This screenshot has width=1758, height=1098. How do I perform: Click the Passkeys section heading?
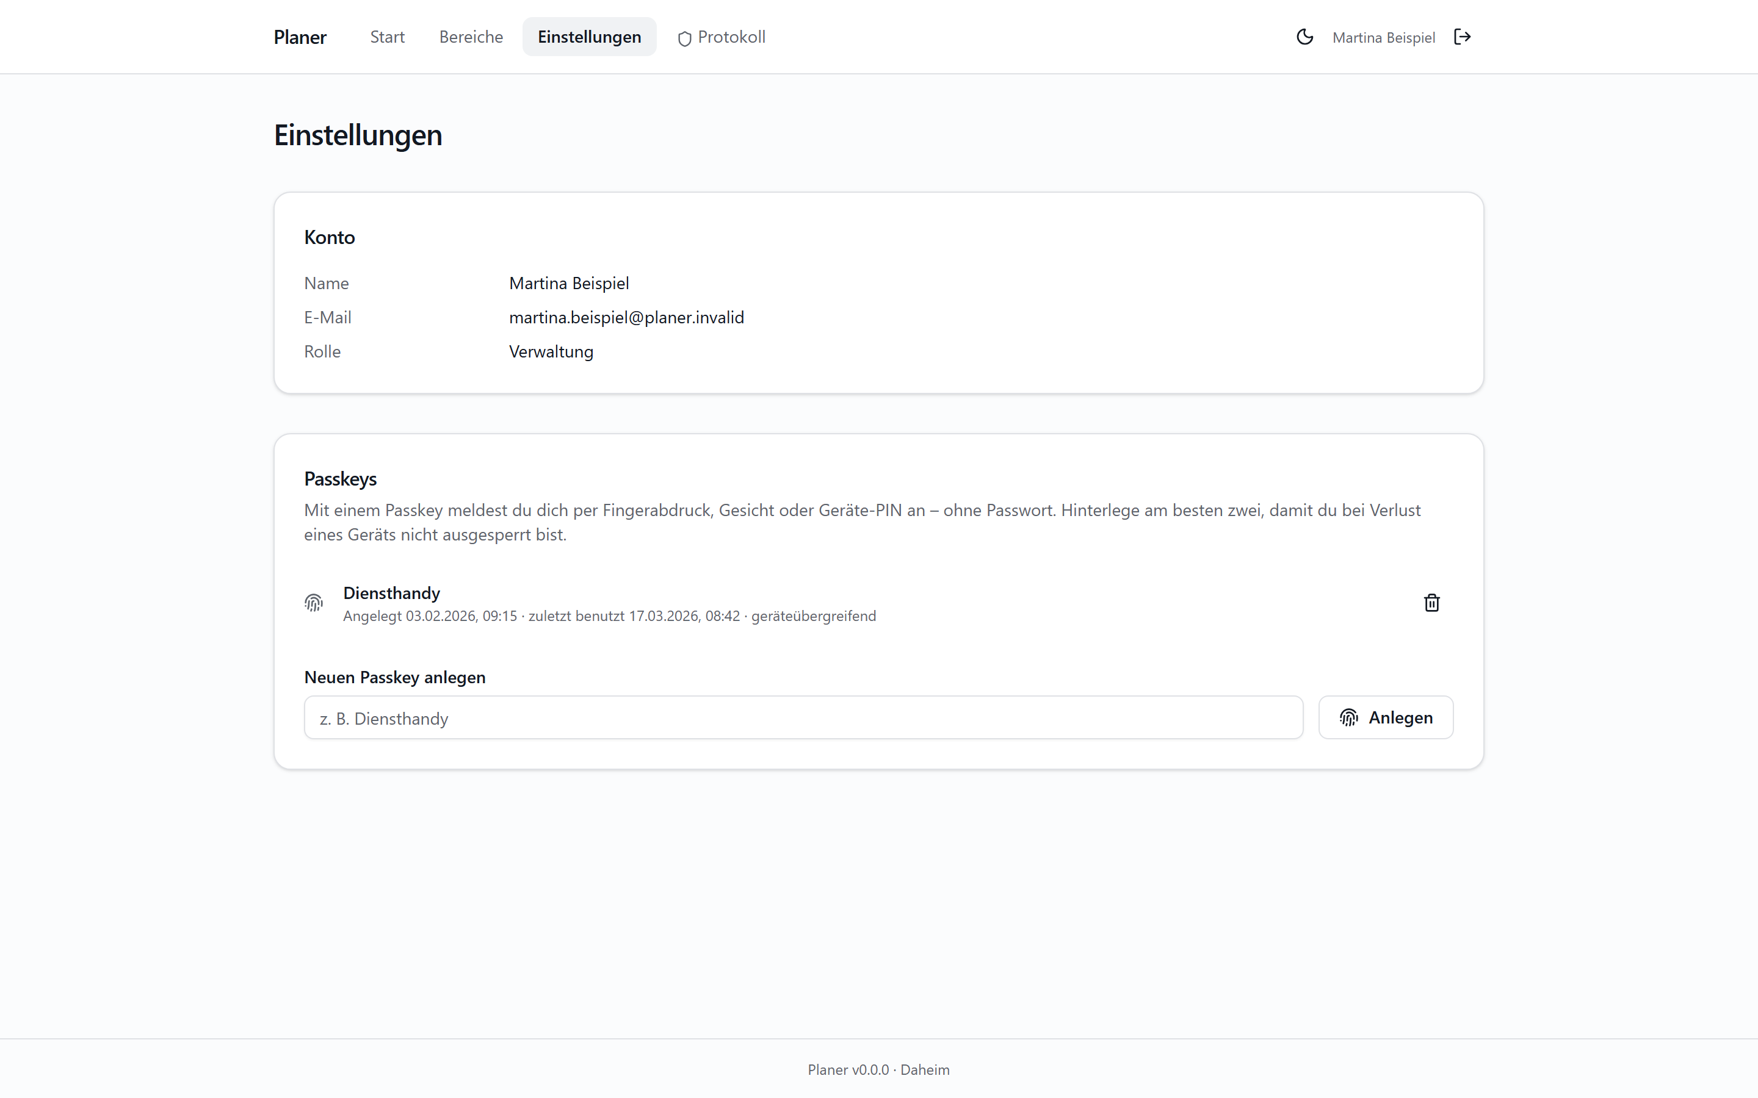(340, 479)
